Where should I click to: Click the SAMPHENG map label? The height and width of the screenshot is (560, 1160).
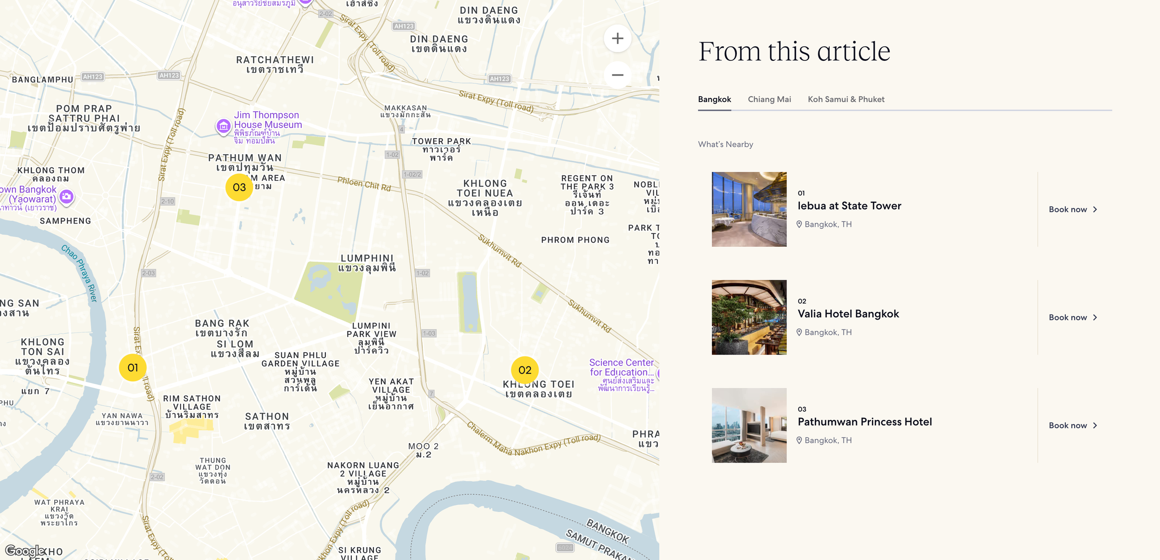tap(65, 221)
